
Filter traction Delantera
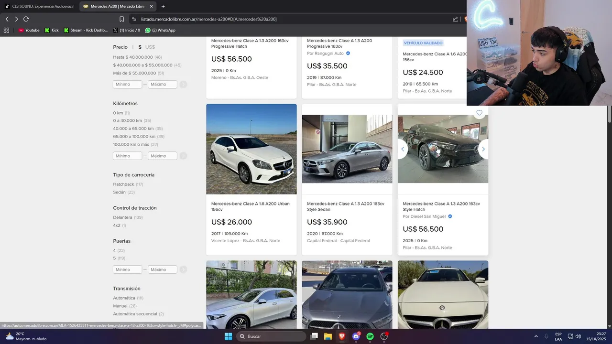122,217
